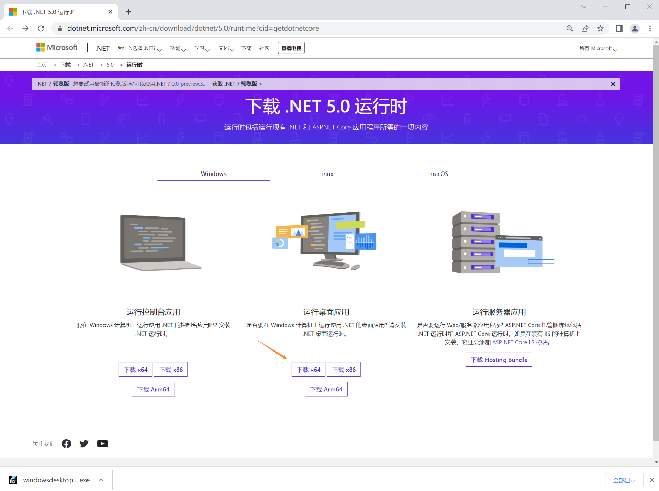Image resolution: width=659 pixels, height=491 pixels.
Task: Click the browser back arrow
Action: pos(10,28)
